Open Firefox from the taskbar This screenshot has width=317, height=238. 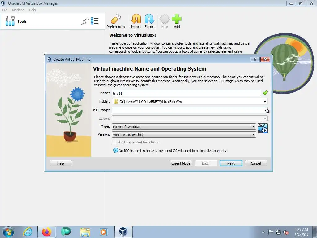coord(46,232)
